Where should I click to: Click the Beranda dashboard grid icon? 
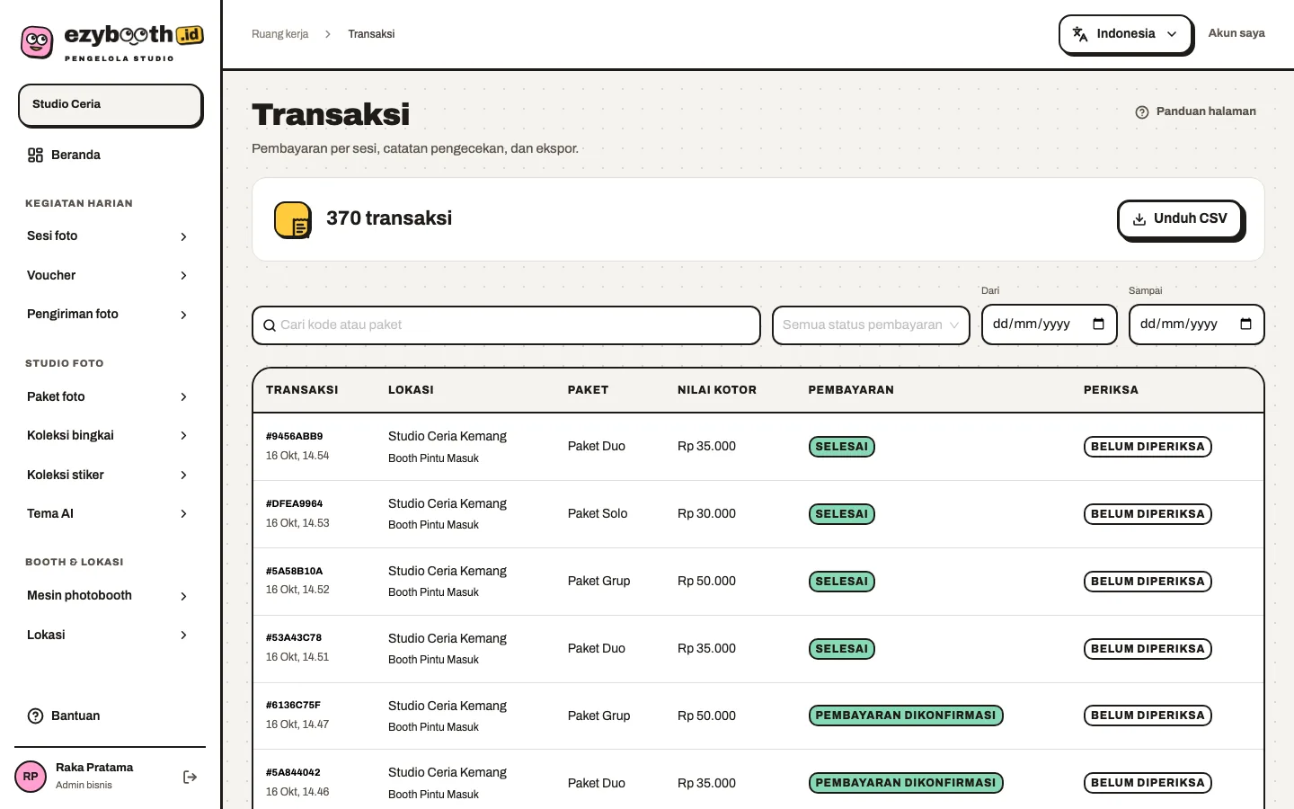tap(35, 156)
